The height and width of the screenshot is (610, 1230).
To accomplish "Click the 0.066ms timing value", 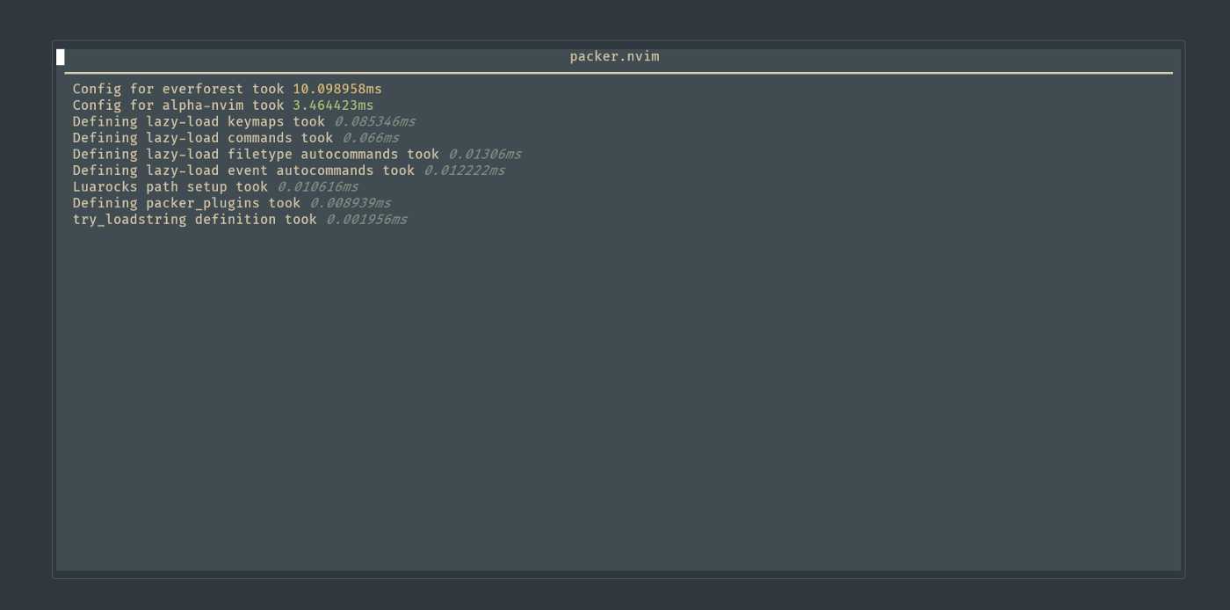I will tap(371, 138).
